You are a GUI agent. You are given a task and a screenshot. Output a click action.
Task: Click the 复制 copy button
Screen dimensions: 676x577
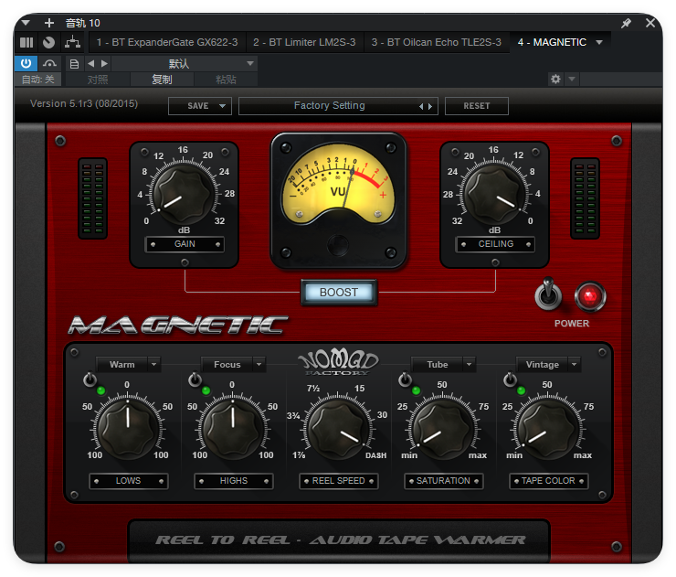click(x=162, y=80)
